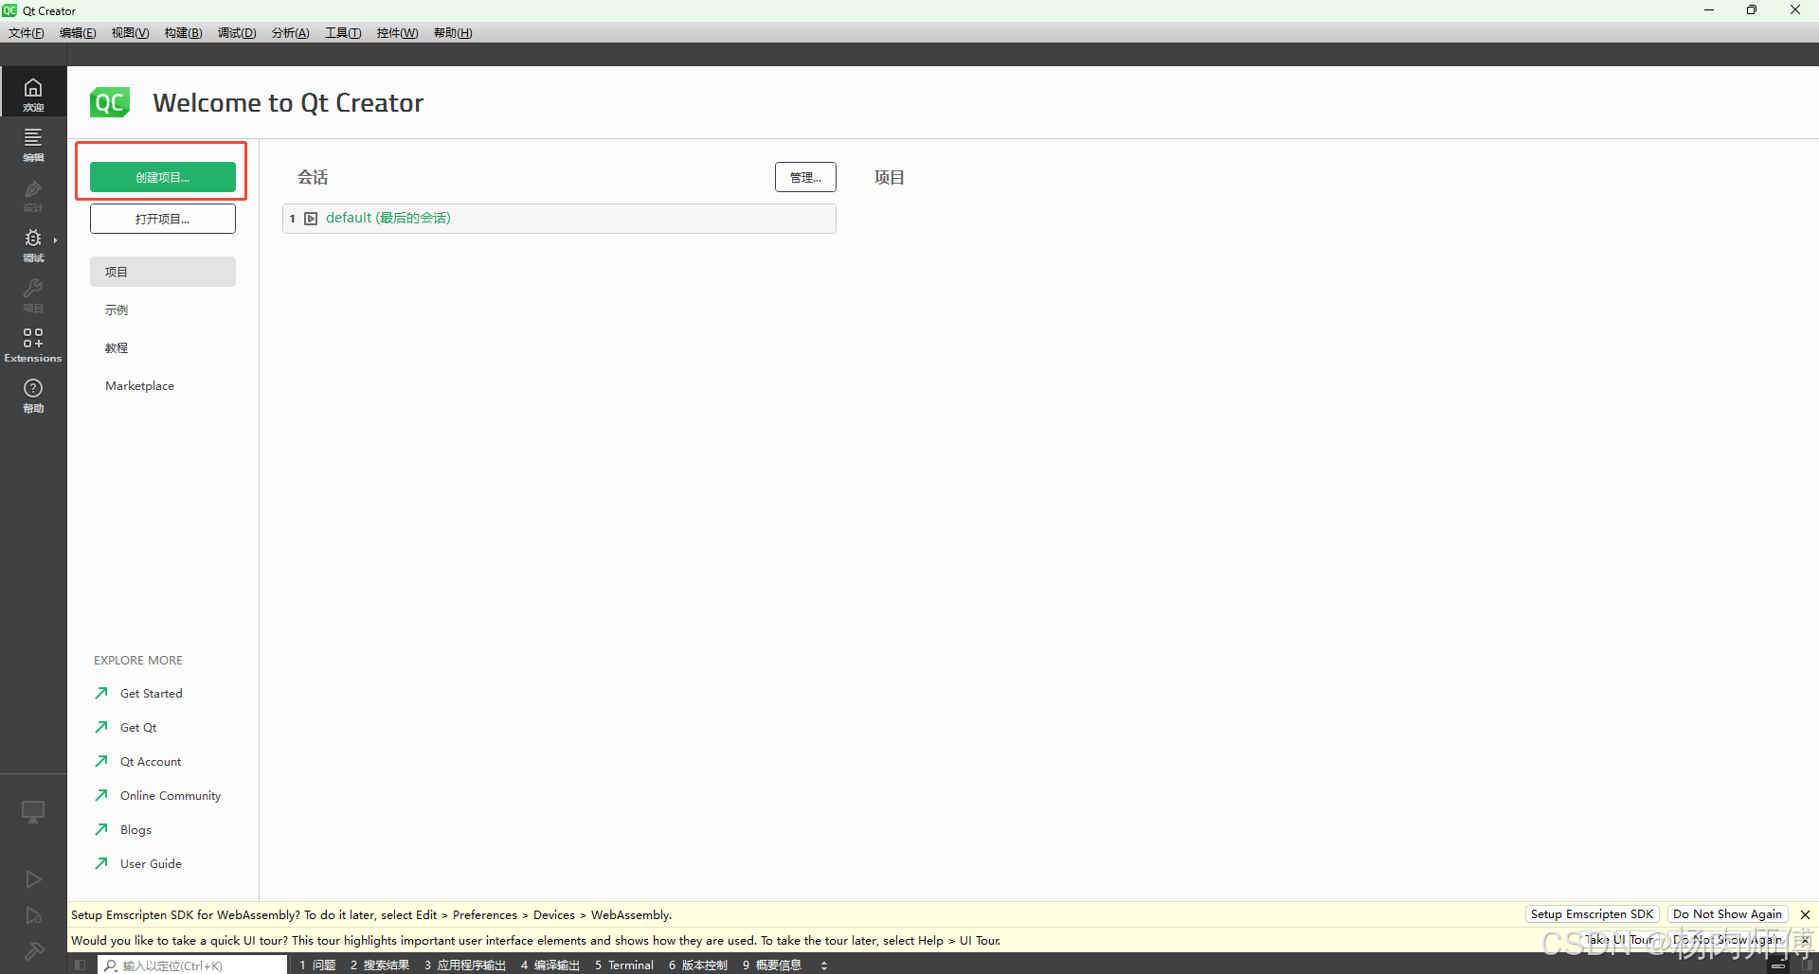The image size is (1819, 974).
Task: Click the locator input field (Ctrl+K)
Action: [x=193, y=965]
